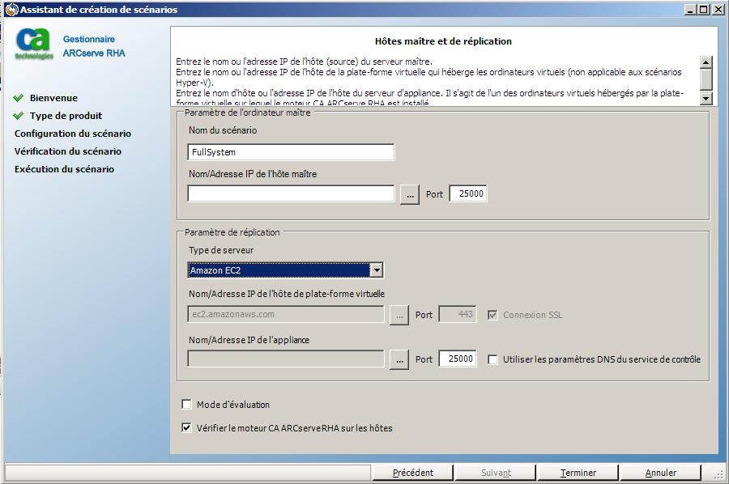Click the Précédent button

tap(412, 473)
